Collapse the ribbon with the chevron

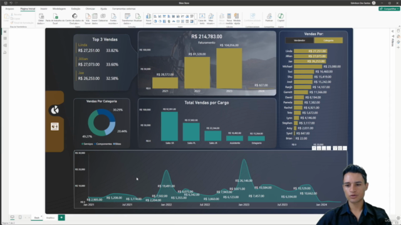point(399,26)
